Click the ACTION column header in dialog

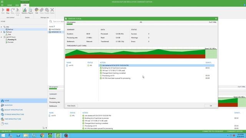[103, 62]
